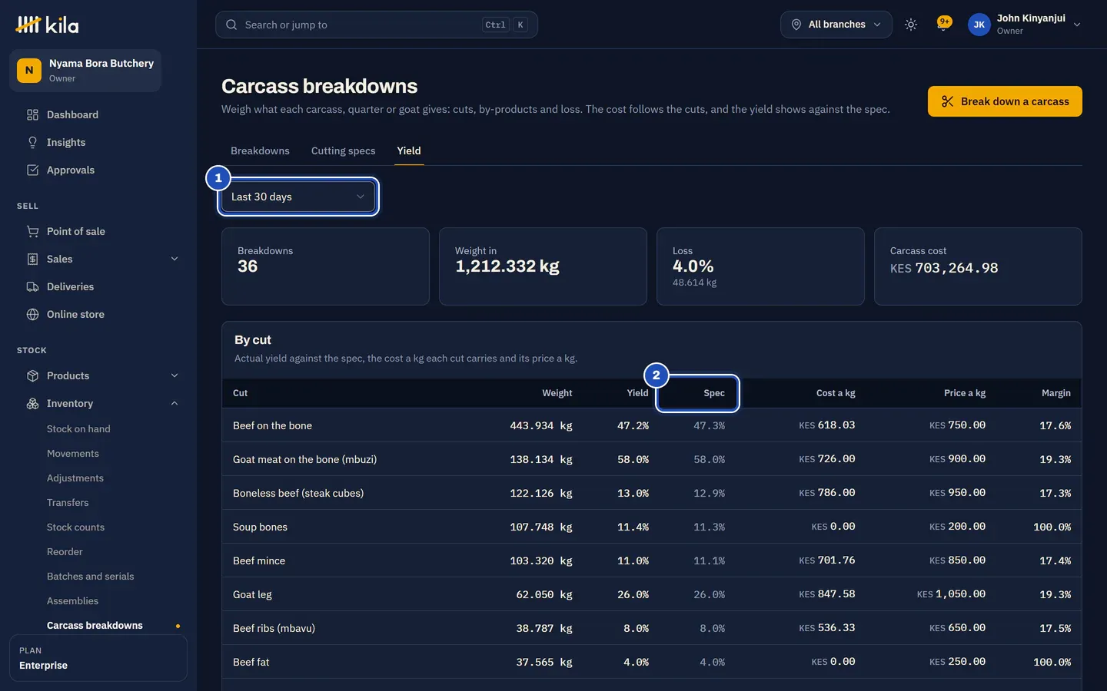Screen dimensions: 1107x691
Task: Open Transfers in the sidebar
Action: point(68,503)
